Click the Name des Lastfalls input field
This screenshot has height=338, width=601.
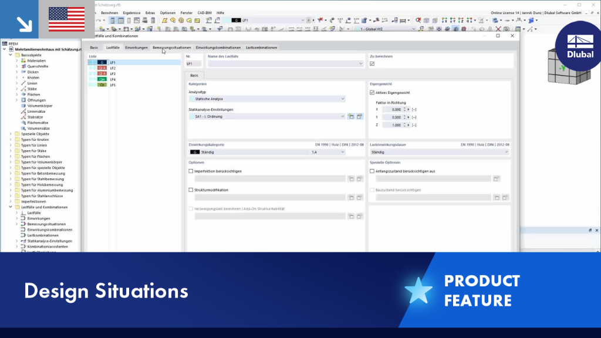click(x=285, y=63)
